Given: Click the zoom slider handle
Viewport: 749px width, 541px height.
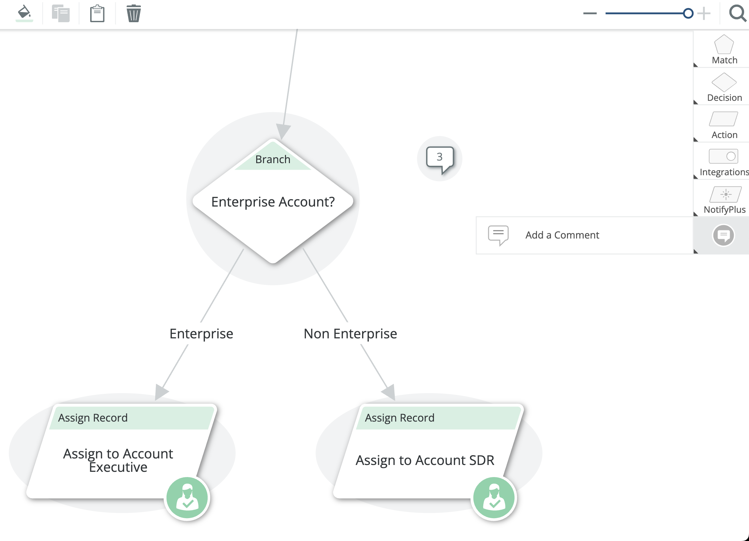Looking at the screenshot, I should (x=688, y=13).
